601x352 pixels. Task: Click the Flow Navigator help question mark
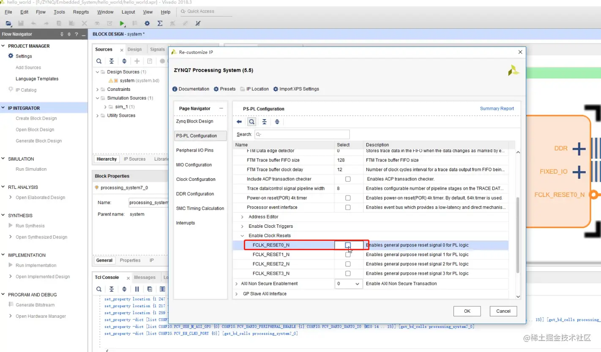(76, 34)
